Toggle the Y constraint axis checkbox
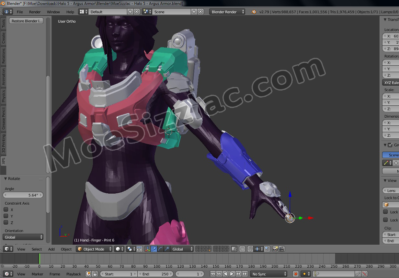Image resolution: width=399 pixels, height=278 pixels. [6, 216]
